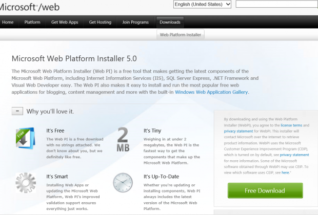The image size is (318, 215).
Task: Open the English (United States) language dropdown
Action: pyautogui.click(x=202, y=4)
